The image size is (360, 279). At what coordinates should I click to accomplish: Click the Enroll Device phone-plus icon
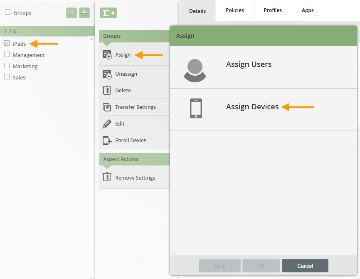click(x=107, y=140)
